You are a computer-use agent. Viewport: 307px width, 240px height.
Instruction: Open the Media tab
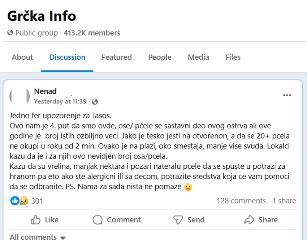(x=198, y=57)
